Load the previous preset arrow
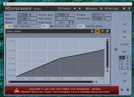Viewport: 134px width, 97px height. 75,9
